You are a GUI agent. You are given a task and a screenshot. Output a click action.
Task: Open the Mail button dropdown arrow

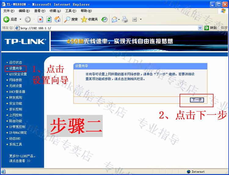119,19
